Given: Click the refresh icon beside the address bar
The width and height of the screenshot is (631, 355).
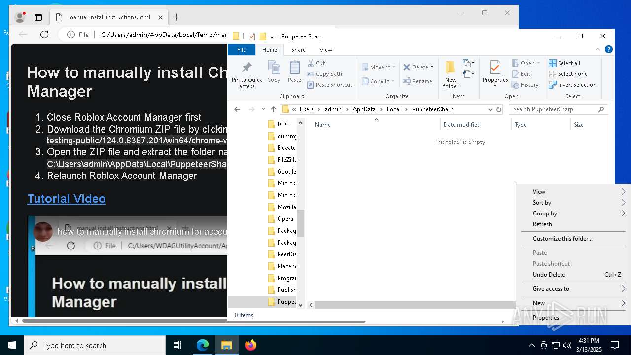Looking at the screenshot, I should (x=499, y=109).
